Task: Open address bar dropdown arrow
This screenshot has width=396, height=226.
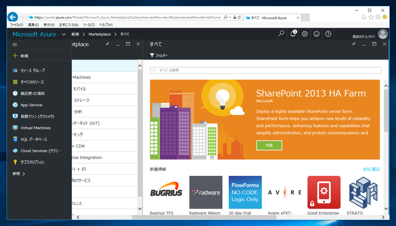Action: pyautogui.click(x=230, y=17)
